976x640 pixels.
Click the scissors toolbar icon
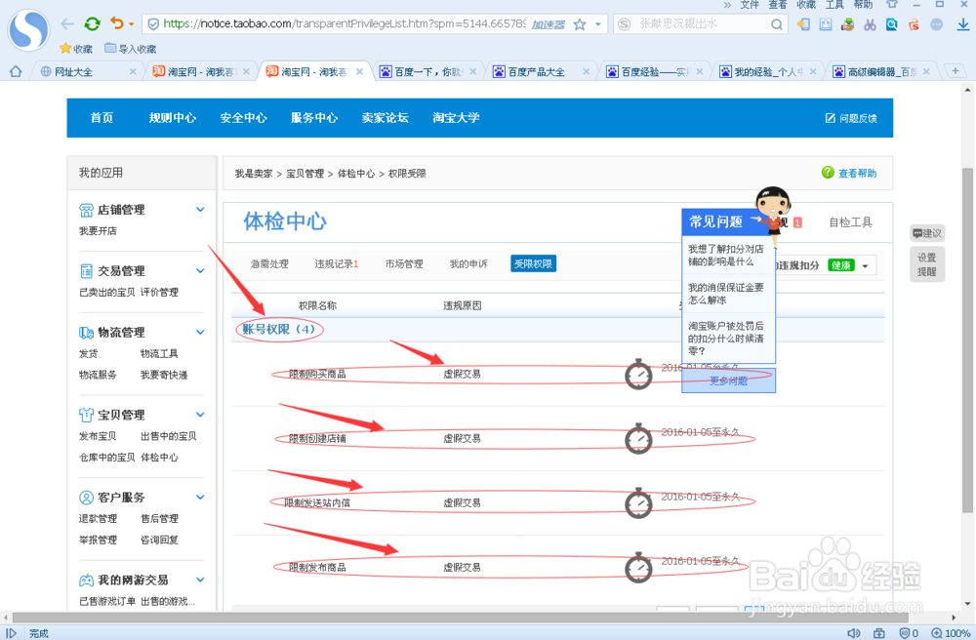click(870, 25)
